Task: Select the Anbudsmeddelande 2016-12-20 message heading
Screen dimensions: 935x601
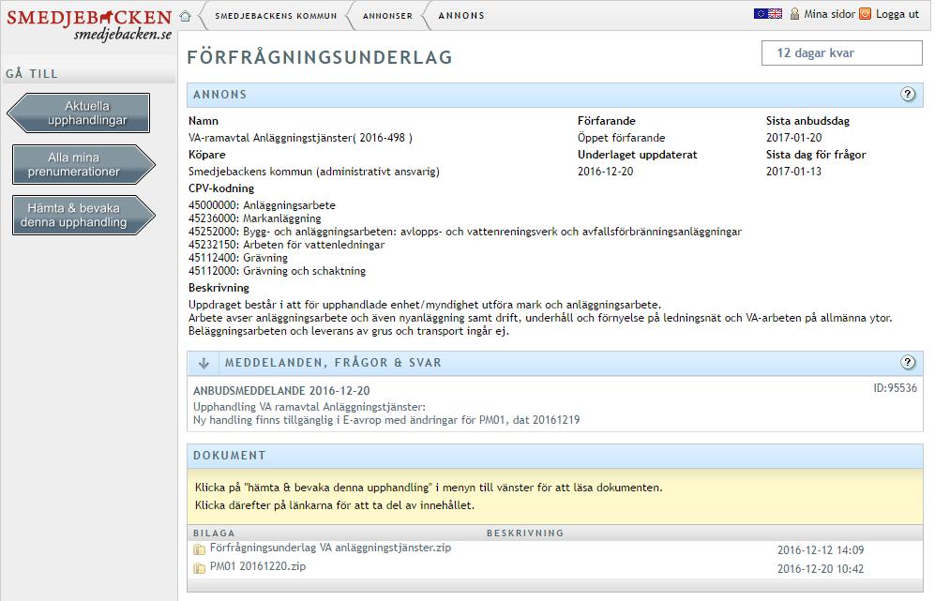Action: pyautogui.click(x=281, y=391)
